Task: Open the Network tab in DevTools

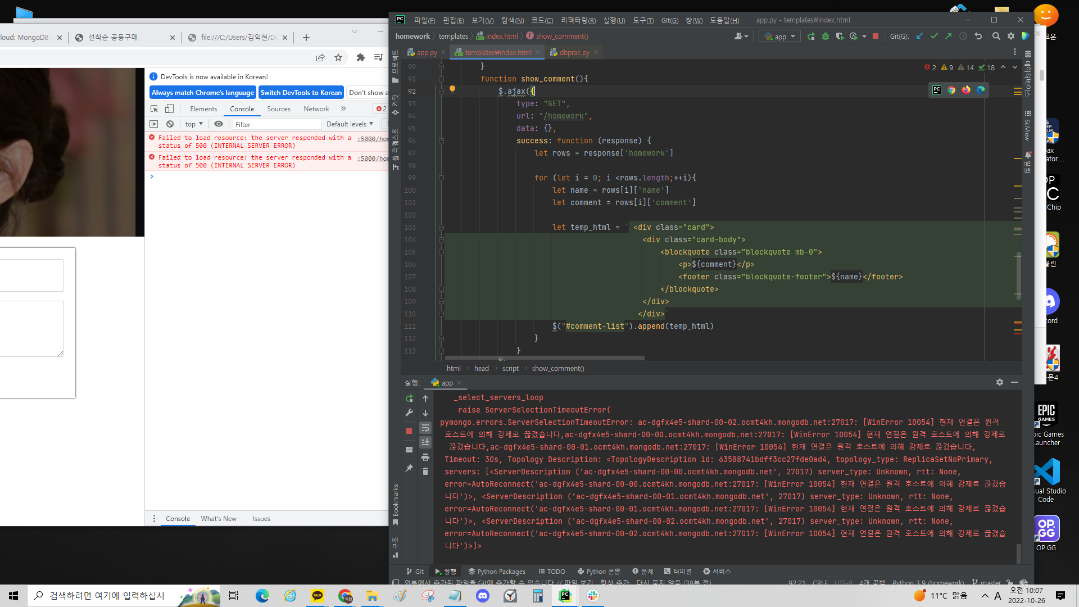Action: tap(316, 109)
